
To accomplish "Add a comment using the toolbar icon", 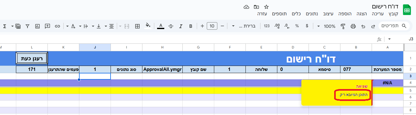I will coord(47,26).
